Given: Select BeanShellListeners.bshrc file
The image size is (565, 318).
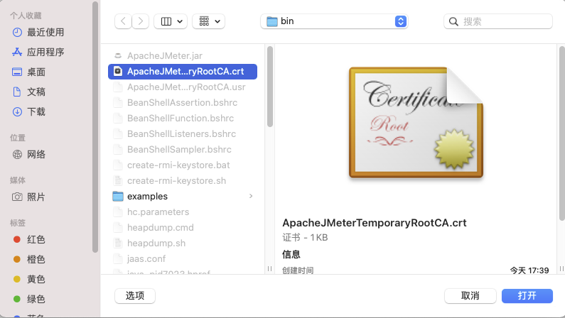Looking at the screenshot, I should click(x=183, y=134).
